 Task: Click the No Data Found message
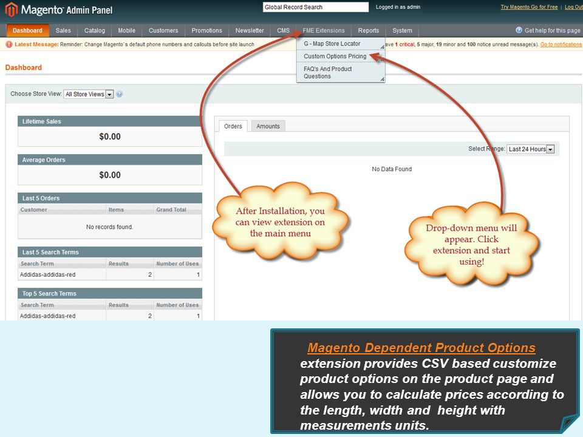(392, 169)
